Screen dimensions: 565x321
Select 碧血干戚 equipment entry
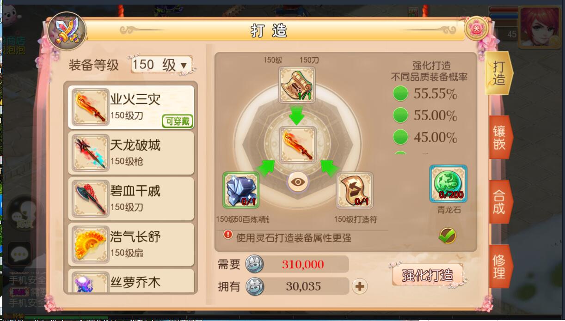[x=131, y=199]
